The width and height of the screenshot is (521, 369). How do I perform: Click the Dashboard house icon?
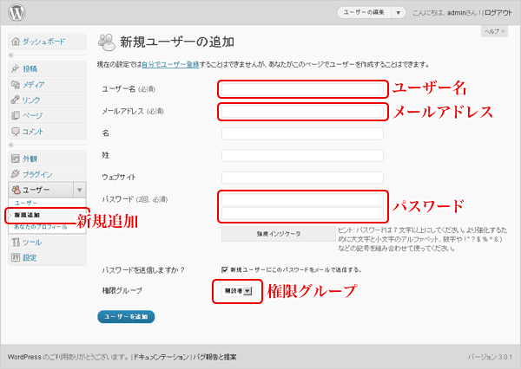[16, 42]
